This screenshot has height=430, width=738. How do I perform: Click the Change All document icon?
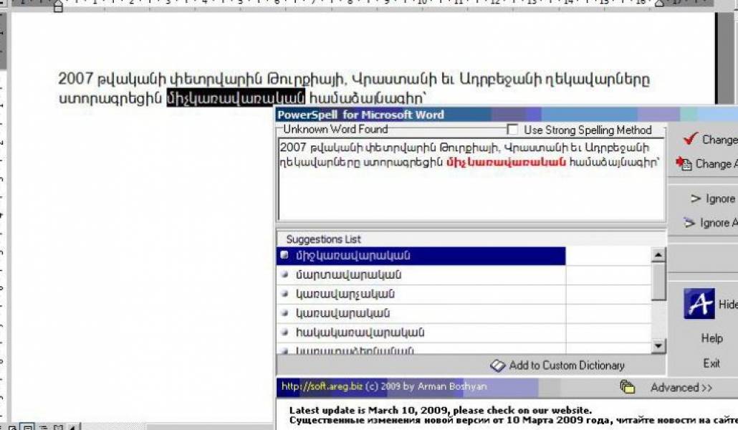click(x=683, y=163)
